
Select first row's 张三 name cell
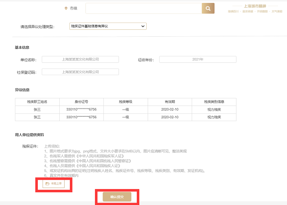pos(37,109)
